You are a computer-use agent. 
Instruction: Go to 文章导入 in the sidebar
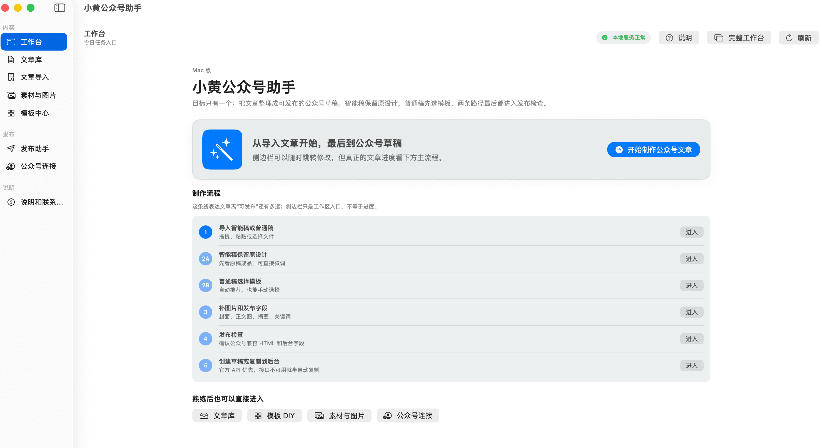pyautogui.click(x=34, y=77)
